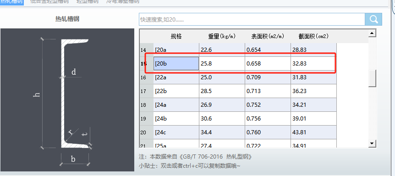Select the [24c specification cell
395x176 pixels.
tap(176, 132)
